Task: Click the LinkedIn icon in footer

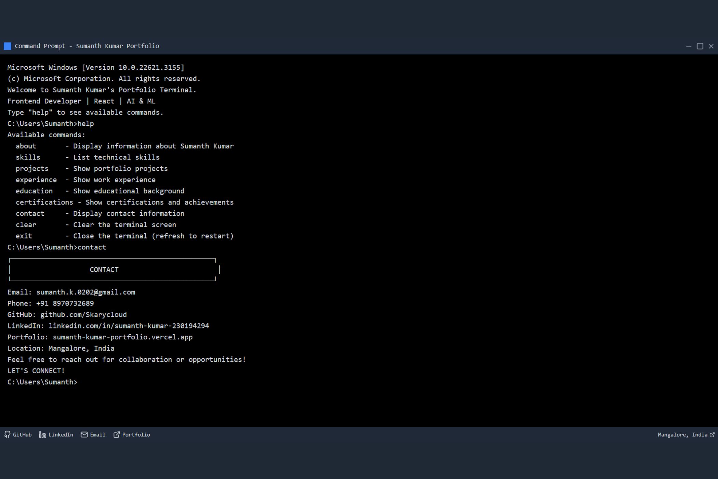Action: (x=42, y=435)
